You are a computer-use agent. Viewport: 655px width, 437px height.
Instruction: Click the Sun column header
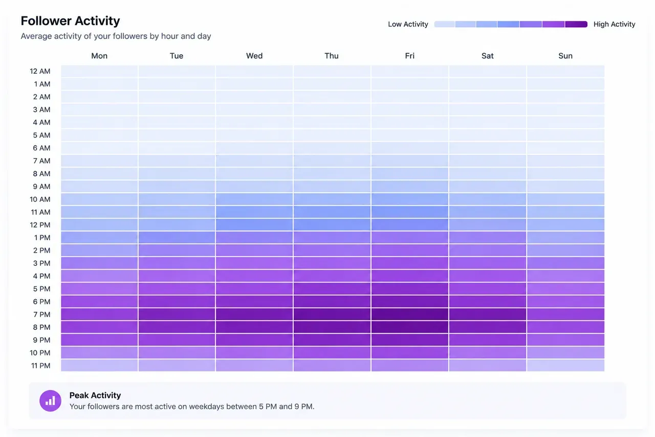[565, 56]
